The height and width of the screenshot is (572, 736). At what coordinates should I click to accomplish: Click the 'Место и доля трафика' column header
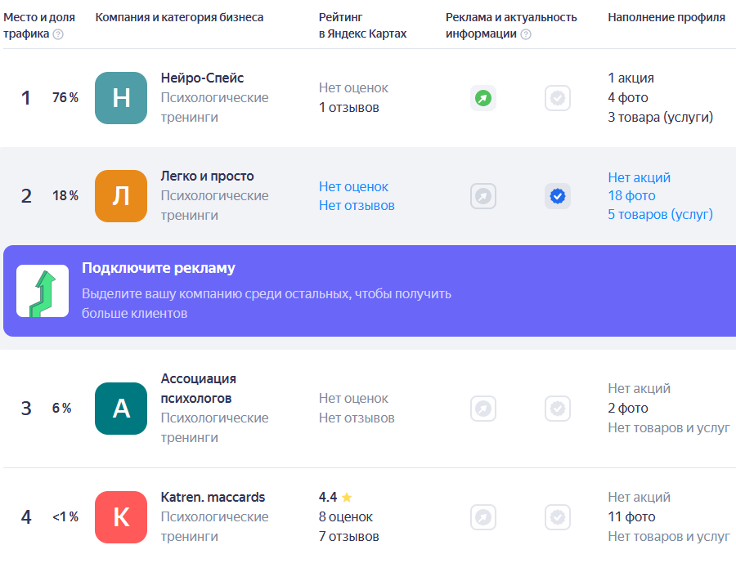click(39, 25)
